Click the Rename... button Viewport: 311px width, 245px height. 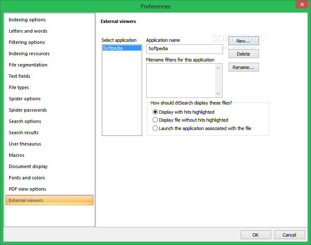(244, 67)
